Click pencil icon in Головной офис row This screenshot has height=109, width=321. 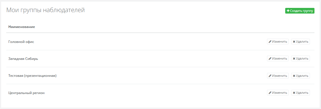pos(270,42)
